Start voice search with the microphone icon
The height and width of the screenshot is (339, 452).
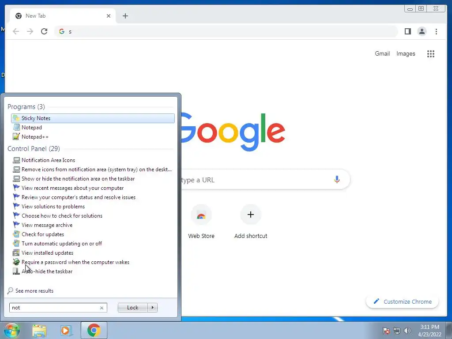pyautogui.click(x=337, y=180)
